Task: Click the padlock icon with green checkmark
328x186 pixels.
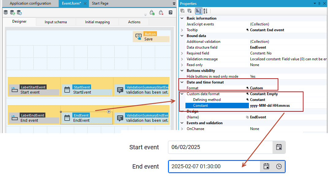Action: (x=152, y=13)
